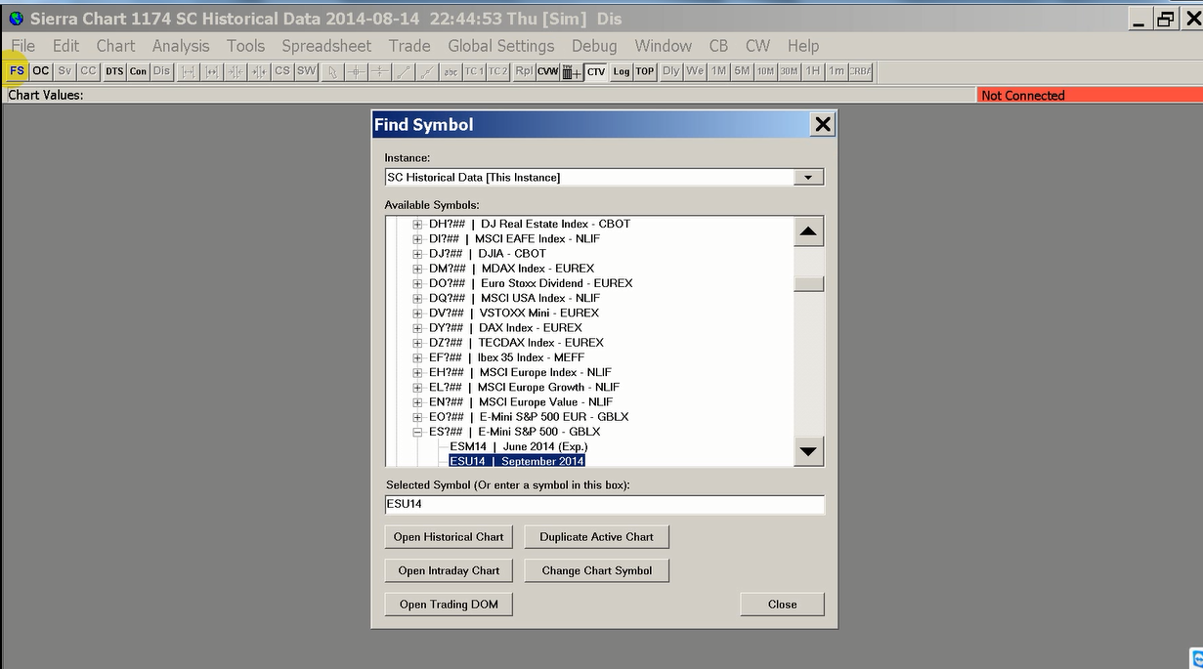Select the DZ?## TECDAX Index row
This screenshot has width=1203, height=669.
(516, 343)
